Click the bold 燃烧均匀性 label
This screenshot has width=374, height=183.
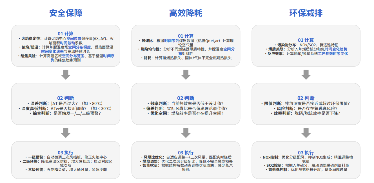point(150,49)
